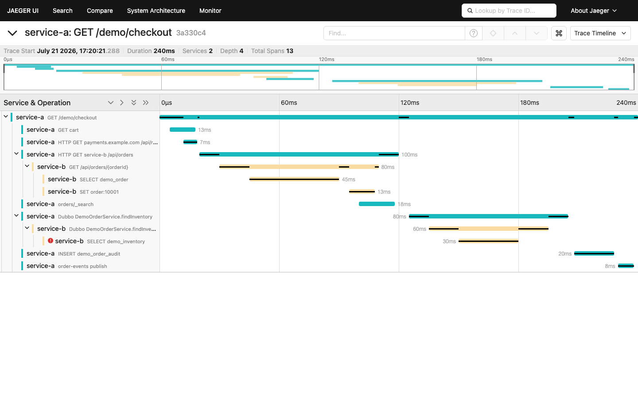The height and width of the screenshot is (398, 638).
Task: Open the Search page
Action: point(62,11)
